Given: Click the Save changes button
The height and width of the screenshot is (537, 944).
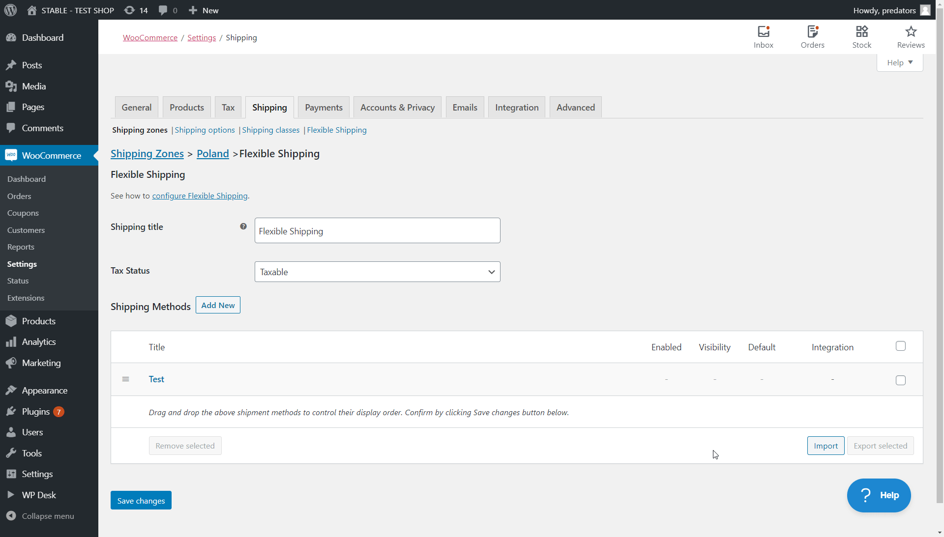Looking at the screenshot, I should (141, 501).
